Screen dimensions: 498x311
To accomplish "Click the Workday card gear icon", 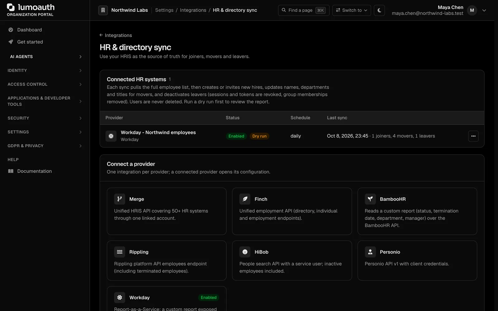I will click(120, 298).
